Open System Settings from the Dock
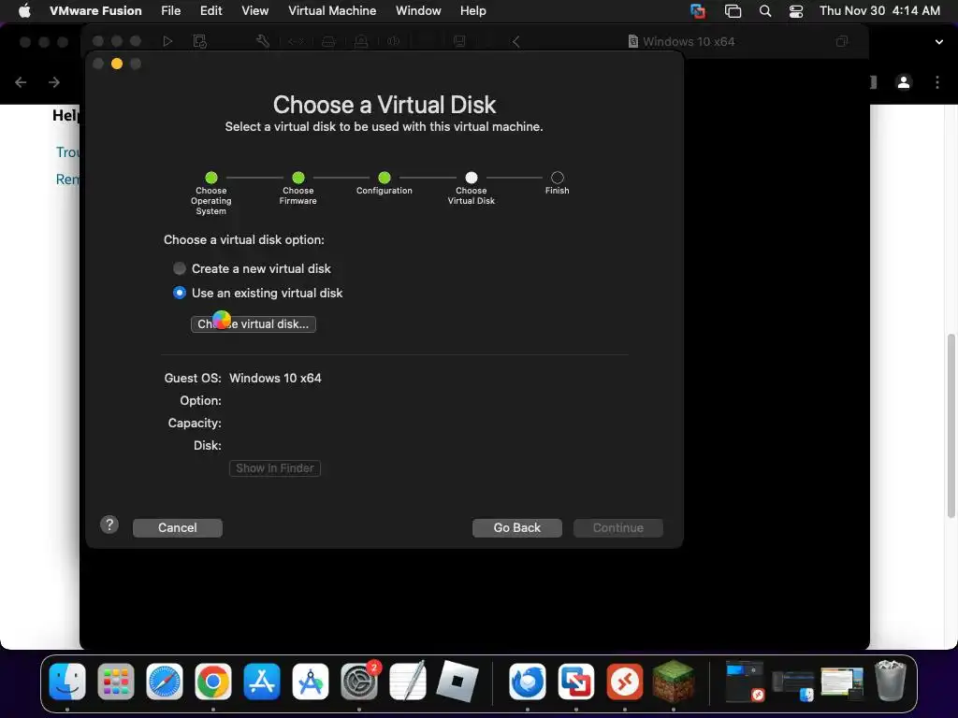958x718 pixels. 359,682
